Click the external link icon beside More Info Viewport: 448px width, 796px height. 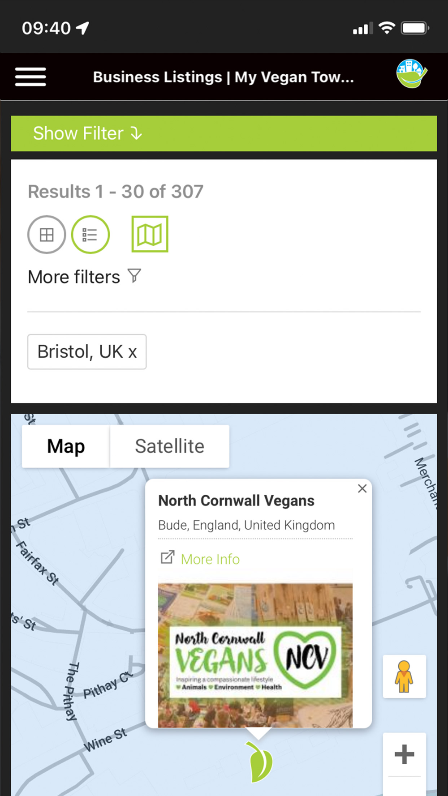[x=167, y=557]
